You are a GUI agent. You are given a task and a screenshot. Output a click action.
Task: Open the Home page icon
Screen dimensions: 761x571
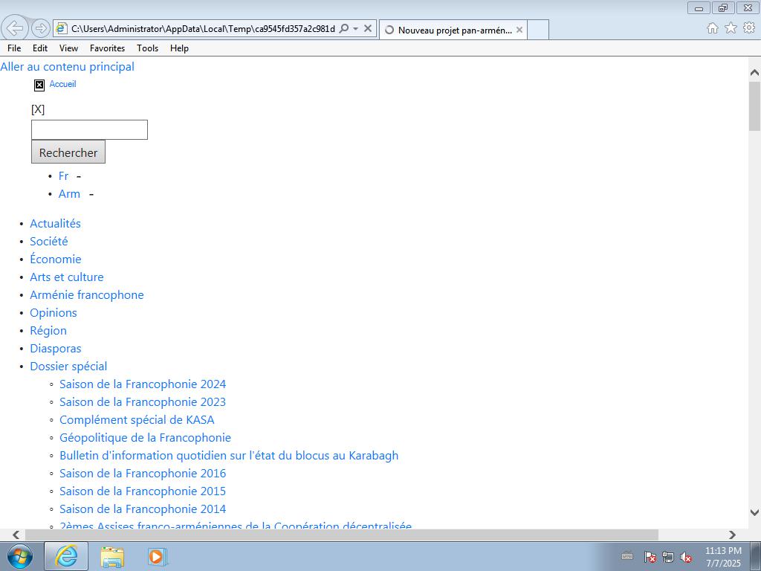point(712,28)
